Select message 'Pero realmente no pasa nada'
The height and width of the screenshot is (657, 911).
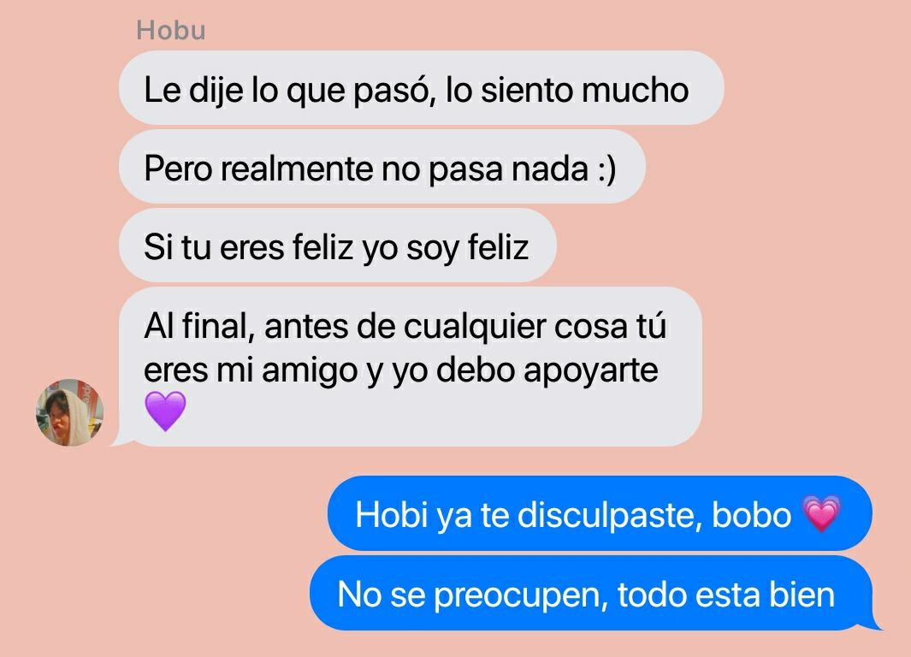[382, 167]
